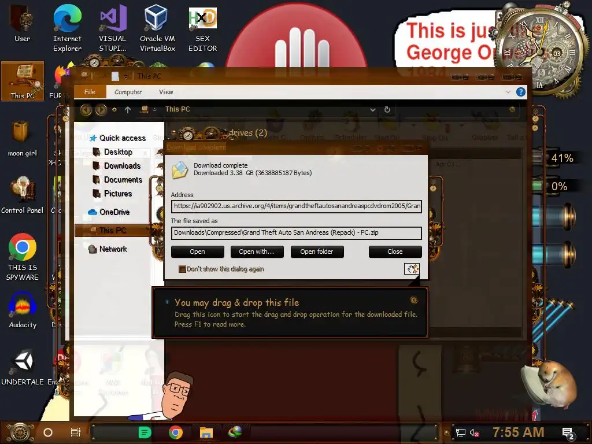
Task: Refresh the This PC address bar
Action: (387, 109)
